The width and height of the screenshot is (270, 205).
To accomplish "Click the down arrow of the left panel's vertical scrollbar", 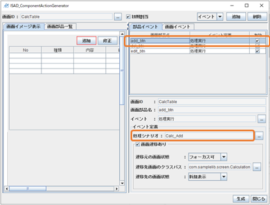I will [x=122, y=183].
